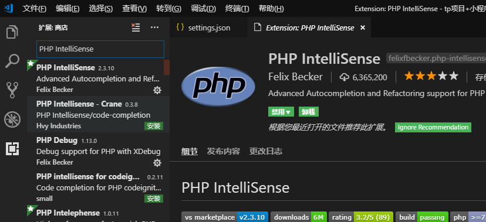Viewport: 486px width, 222px height.
Task: Open the Source Control view icon
Action: (x=12, y=90)
